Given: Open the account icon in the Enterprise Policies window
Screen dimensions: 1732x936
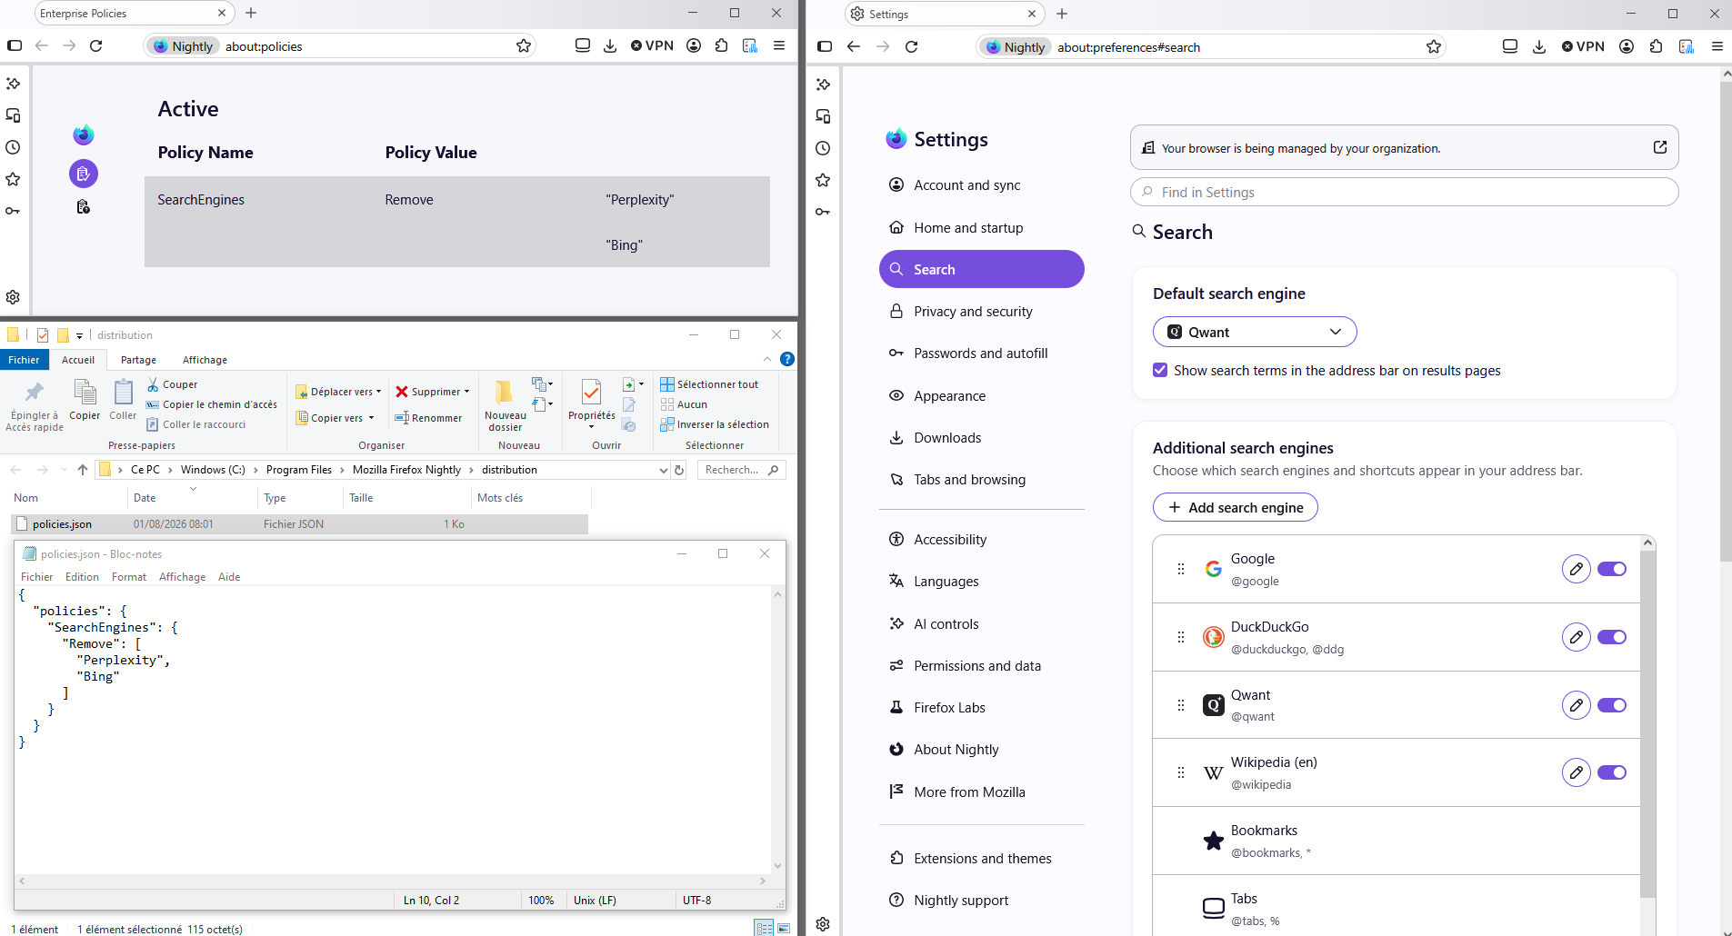Looking at the screenshot, I should 694,45.
